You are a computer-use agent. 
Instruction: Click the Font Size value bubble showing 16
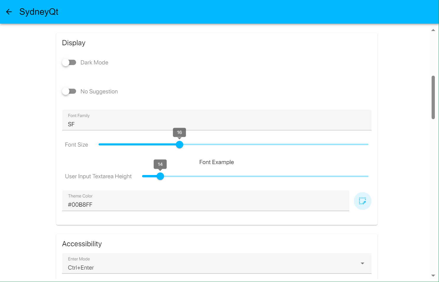[x=179, y=132]
